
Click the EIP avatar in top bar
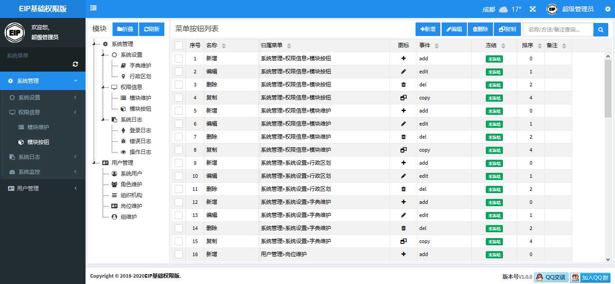pyautogui.click(x=552, y=9)
